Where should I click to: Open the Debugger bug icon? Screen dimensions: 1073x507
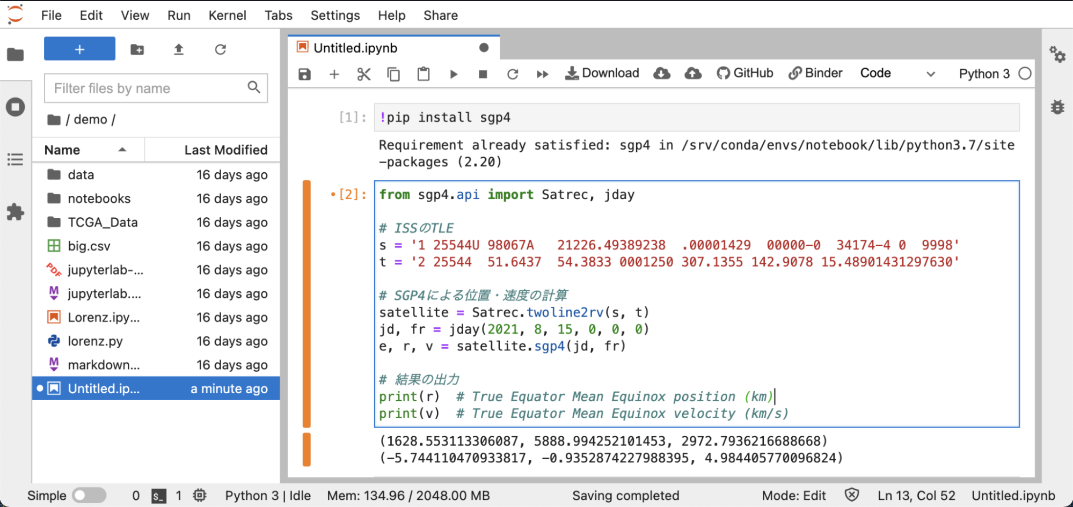tap(1057, 107)
